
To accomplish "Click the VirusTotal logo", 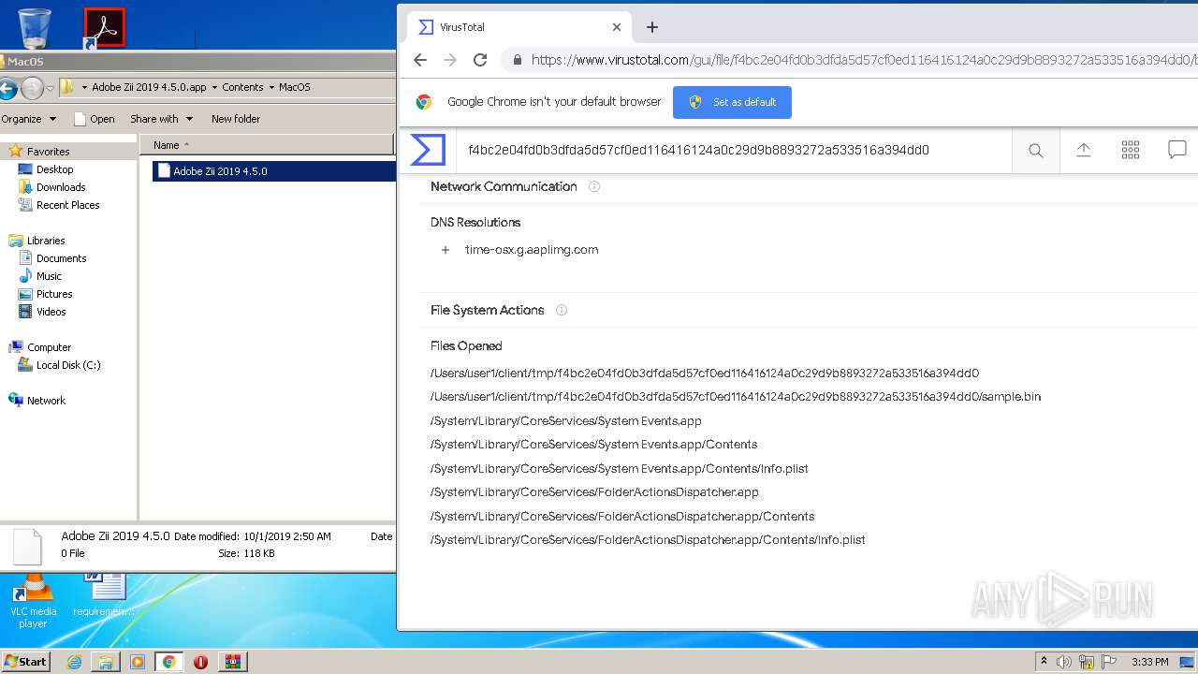I will (428, 150).
